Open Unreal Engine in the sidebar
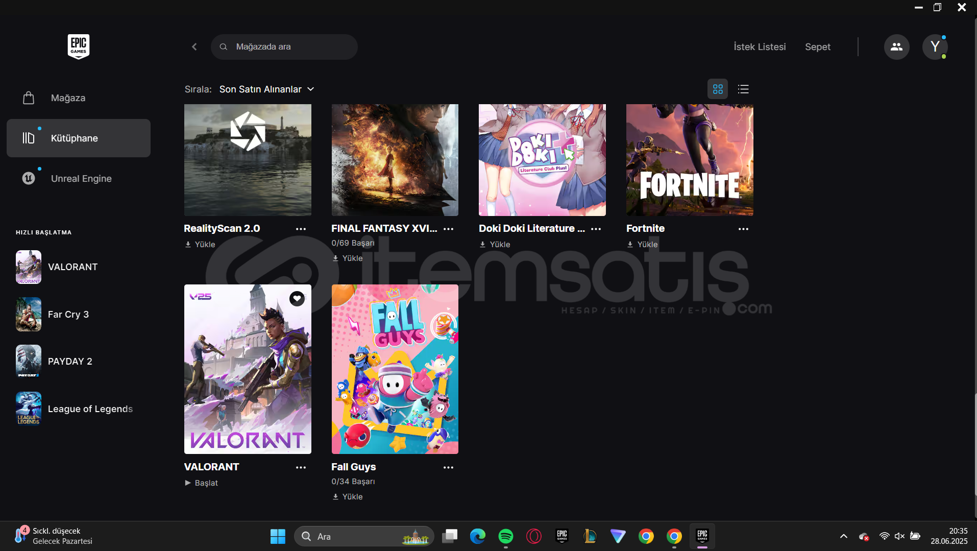Viewport: 977px width, 551px height. tap(79, 178)
